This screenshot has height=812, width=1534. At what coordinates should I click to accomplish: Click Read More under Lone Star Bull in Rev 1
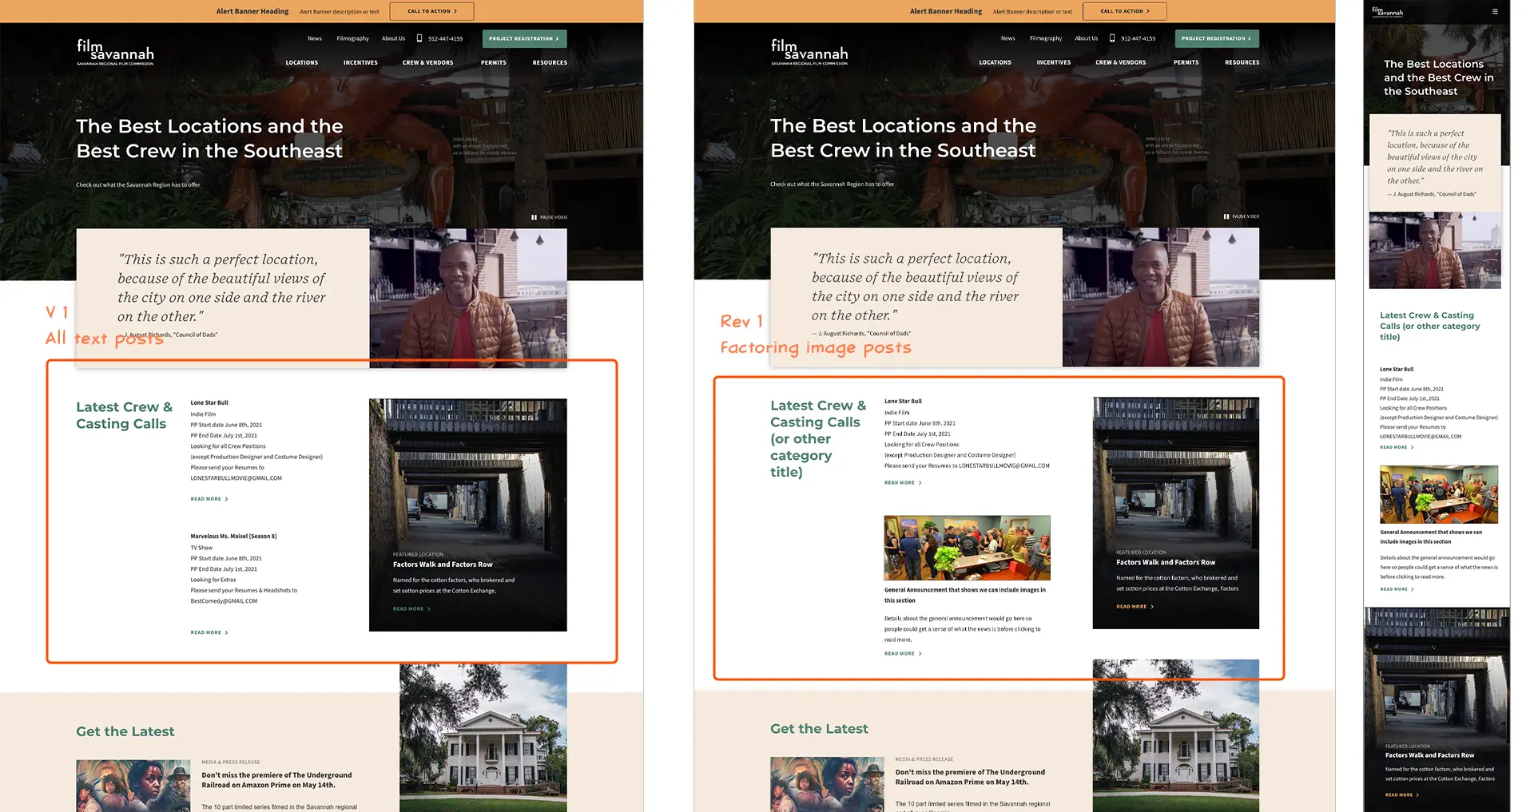903,483
